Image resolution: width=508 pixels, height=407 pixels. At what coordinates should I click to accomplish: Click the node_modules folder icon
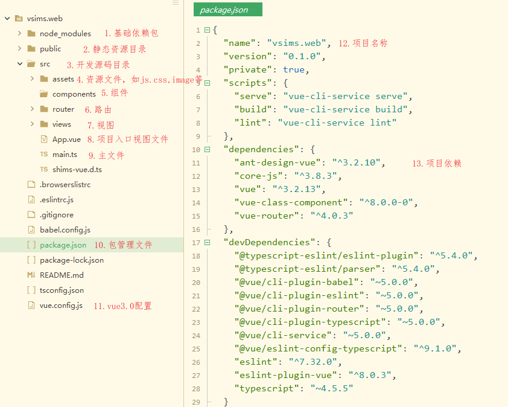(x=31, y=33)
